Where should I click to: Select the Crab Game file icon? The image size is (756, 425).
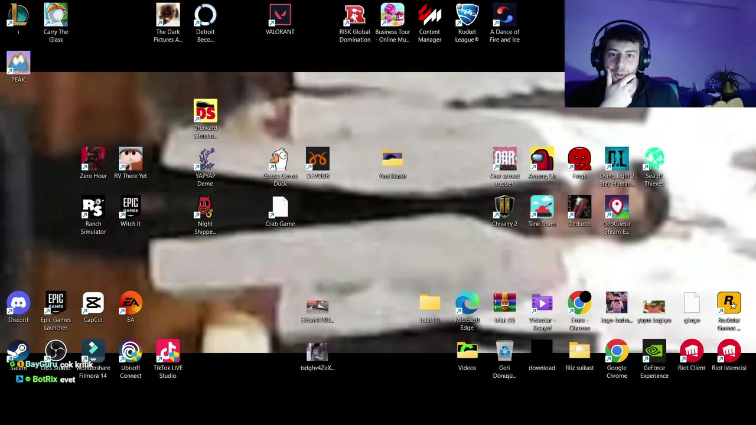pyautogui.click(x=280, y=211)
